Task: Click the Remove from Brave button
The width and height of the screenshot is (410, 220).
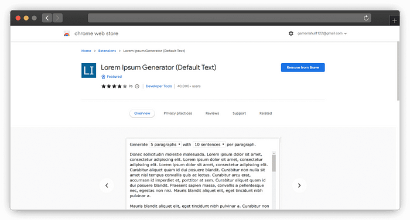Action: coord(303,67)
